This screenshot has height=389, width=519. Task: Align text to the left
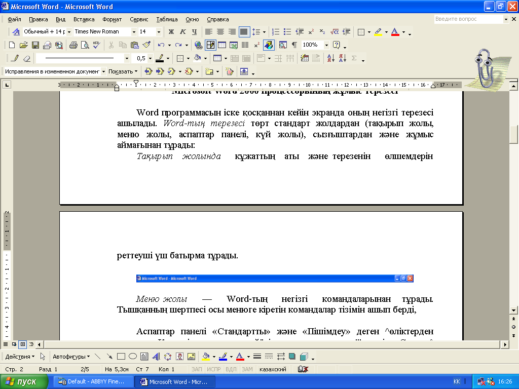[x=208, y=32]
